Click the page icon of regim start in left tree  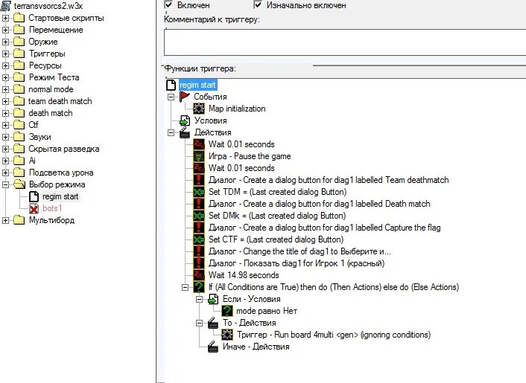click(x=34, y=196)
